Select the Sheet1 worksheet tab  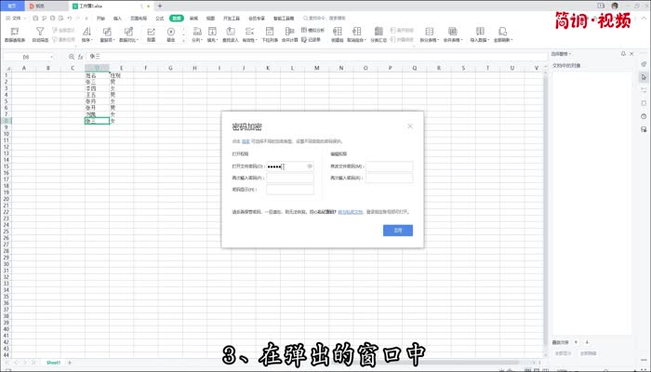pos(55,362)
